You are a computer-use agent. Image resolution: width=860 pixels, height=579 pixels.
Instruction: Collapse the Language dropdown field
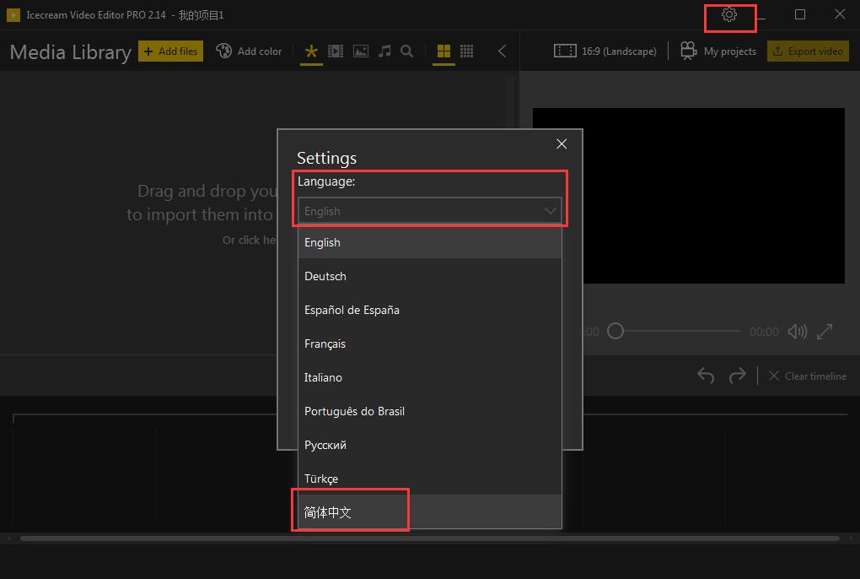pos(430,211)
